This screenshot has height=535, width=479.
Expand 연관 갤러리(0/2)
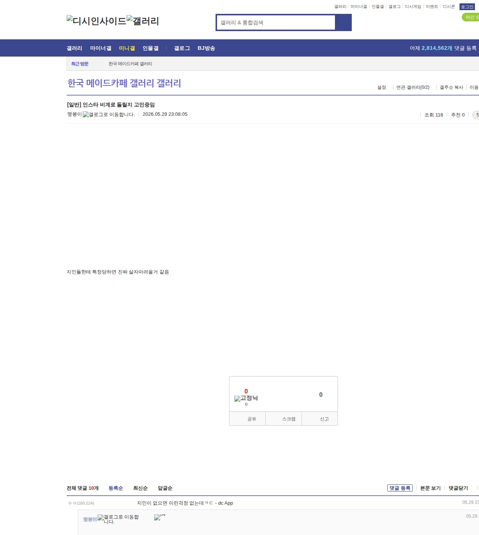413,87
